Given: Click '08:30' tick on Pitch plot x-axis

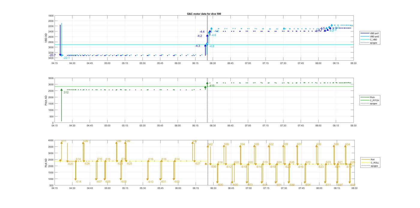Looking at the screenshot, I should pyautogui.click(x=353, y=125).
